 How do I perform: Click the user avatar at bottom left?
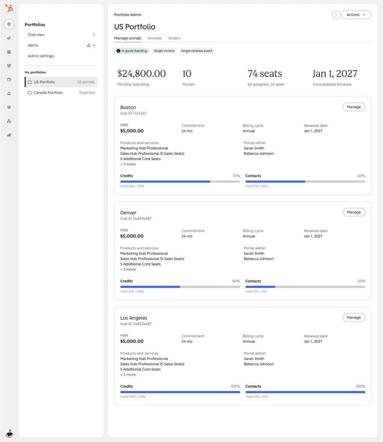9,433
